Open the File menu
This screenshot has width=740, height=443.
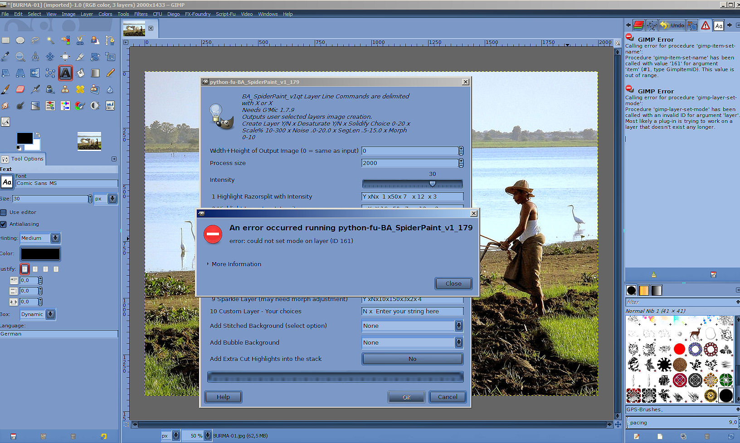click(5, 14)
